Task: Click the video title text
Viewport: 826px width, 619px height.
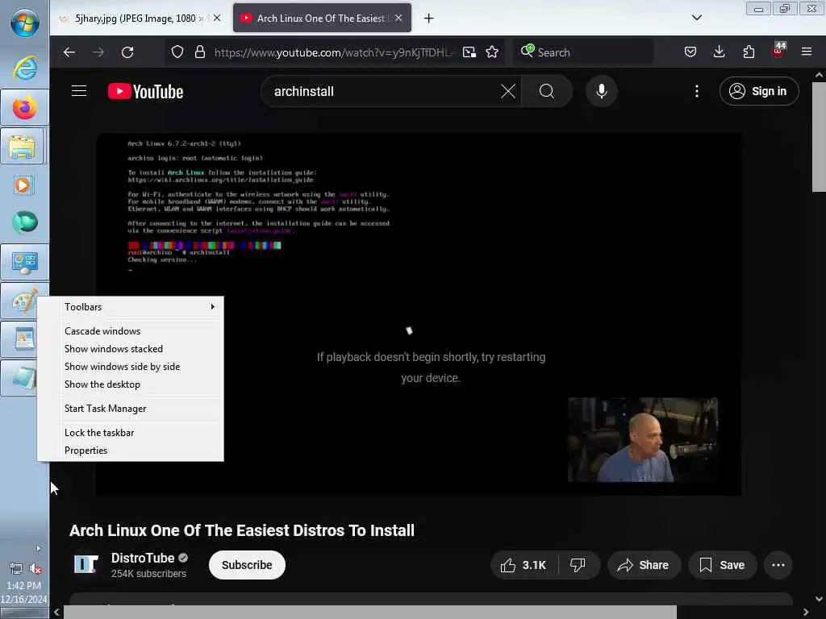Action: 242,530
